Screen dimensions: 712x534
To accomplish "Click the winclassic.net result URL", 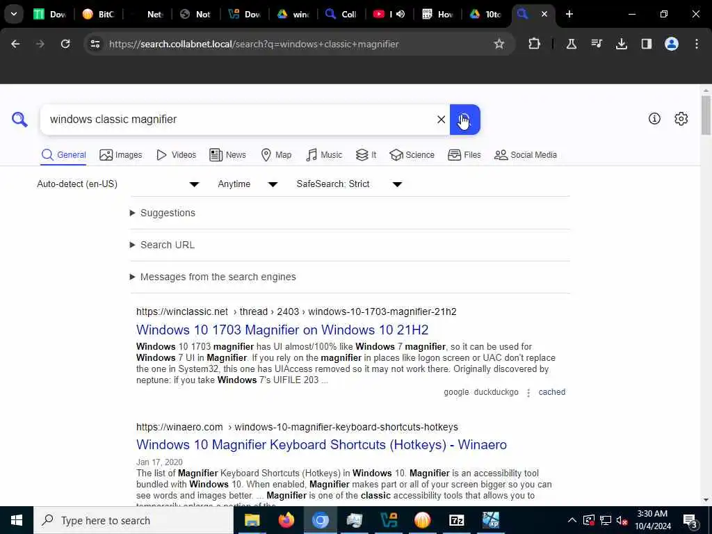I will tap(296, 311).
